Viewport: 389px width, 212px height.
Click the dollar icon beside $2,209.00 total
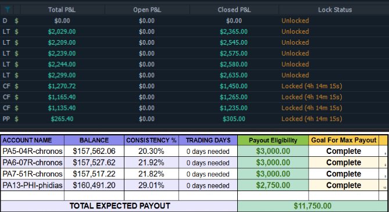[x=16, y=42]
